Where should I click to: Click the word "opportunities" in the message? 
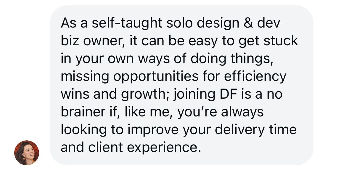156,76
